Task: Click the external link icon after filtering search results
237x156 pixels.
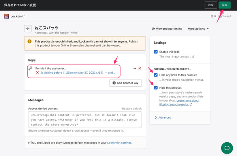Action: tap(191, 104)
